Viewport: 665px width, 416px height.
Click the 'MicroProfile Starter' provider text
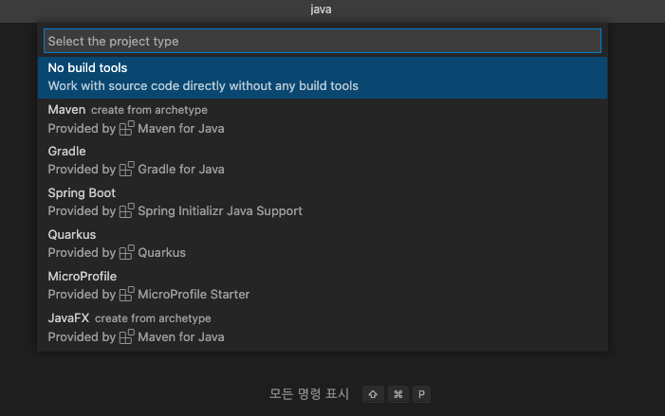tap(194, 294)
